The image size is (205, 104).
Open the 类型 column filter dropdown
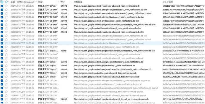pos(58,2)
